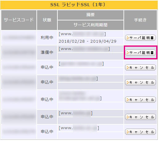Image resolution: width=159 pixels, height=141 pixels.
Task: Click the 状態 column header
Action: pyautogui.click(x=47, y=20)
